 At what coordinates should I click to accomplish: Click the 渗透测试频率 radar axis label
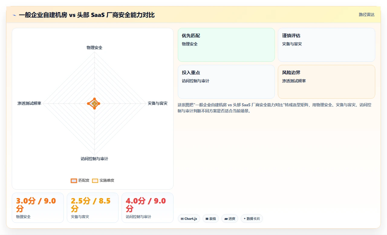29,103
